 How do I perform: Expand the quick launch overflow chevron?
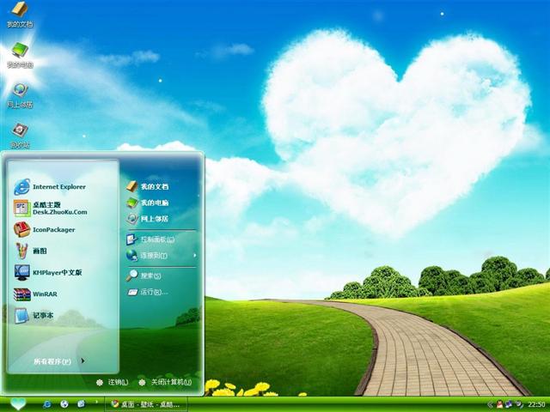pyautogui.click(x=96, y=402)
